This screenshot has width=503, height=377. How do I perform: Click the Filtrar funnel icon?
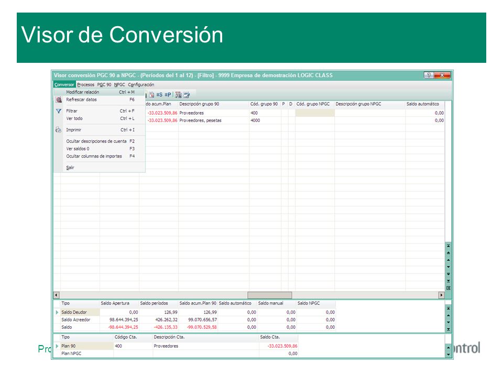click(x=58, y=111)
